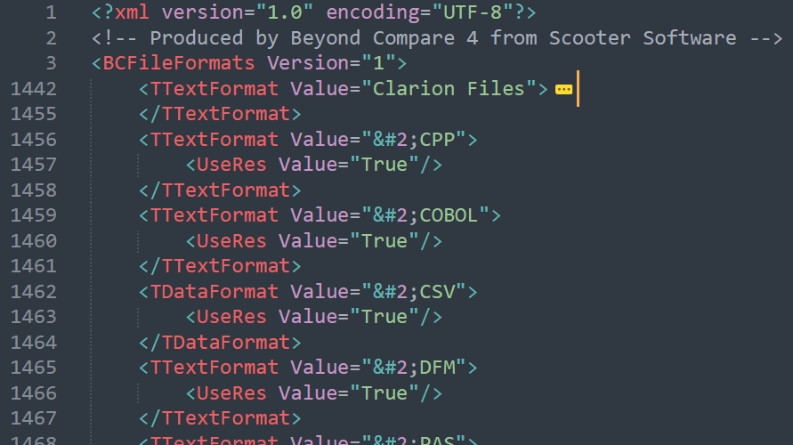The height and width of the screenshot is (445, 793).
Task: Select line number 1 in the gutter
Action: click(51, 12)
